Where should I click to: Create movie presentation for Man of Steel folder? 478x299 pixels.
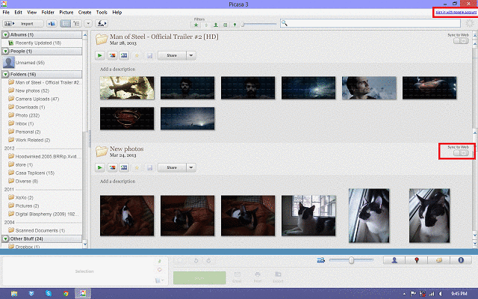124,55
